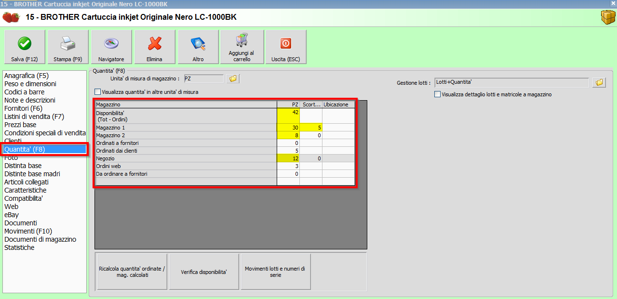
Task: Click the Ordinati dai clienti row label
Action: click(x=186, y=151)
